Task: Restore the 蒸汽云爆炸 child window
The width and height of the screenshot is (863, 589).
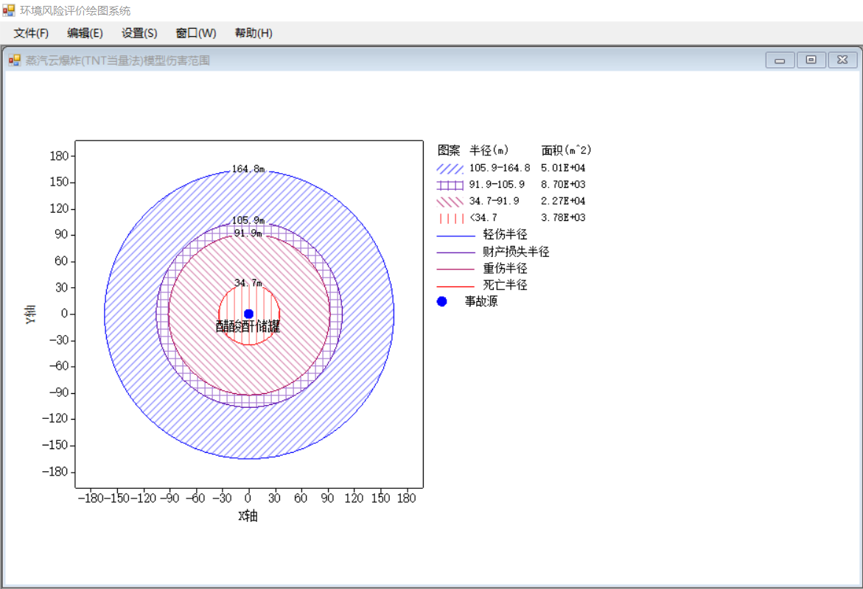Action: (811, 60)
